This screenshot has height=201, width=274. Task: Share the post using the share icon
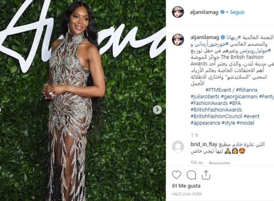206,175
